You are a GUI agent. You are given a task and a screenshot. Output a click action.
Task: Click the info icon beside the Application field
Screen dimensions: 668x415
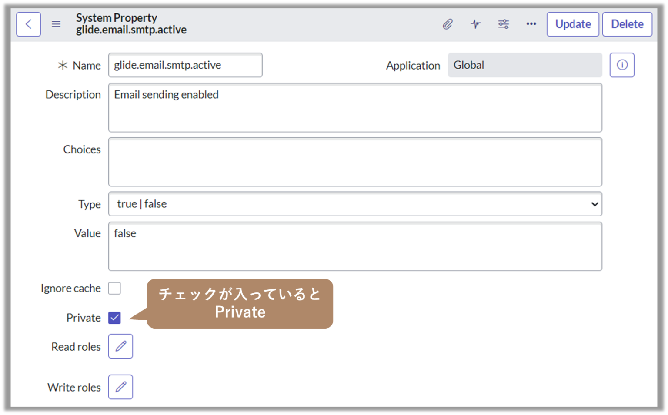click(622, 65)
